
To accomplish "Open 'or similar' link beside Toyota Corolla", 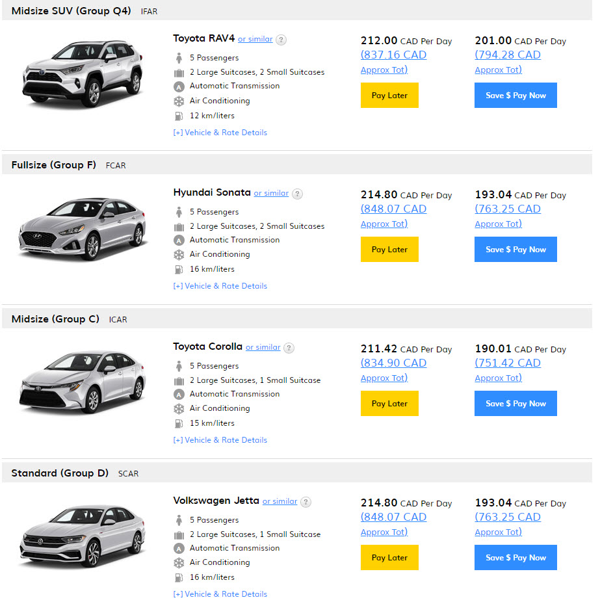I will click(263, 347).
